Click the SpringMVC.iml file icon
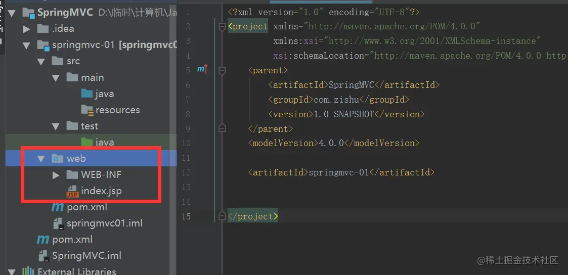The width and height of the screenshot is (568, 275). pos(44,255)
